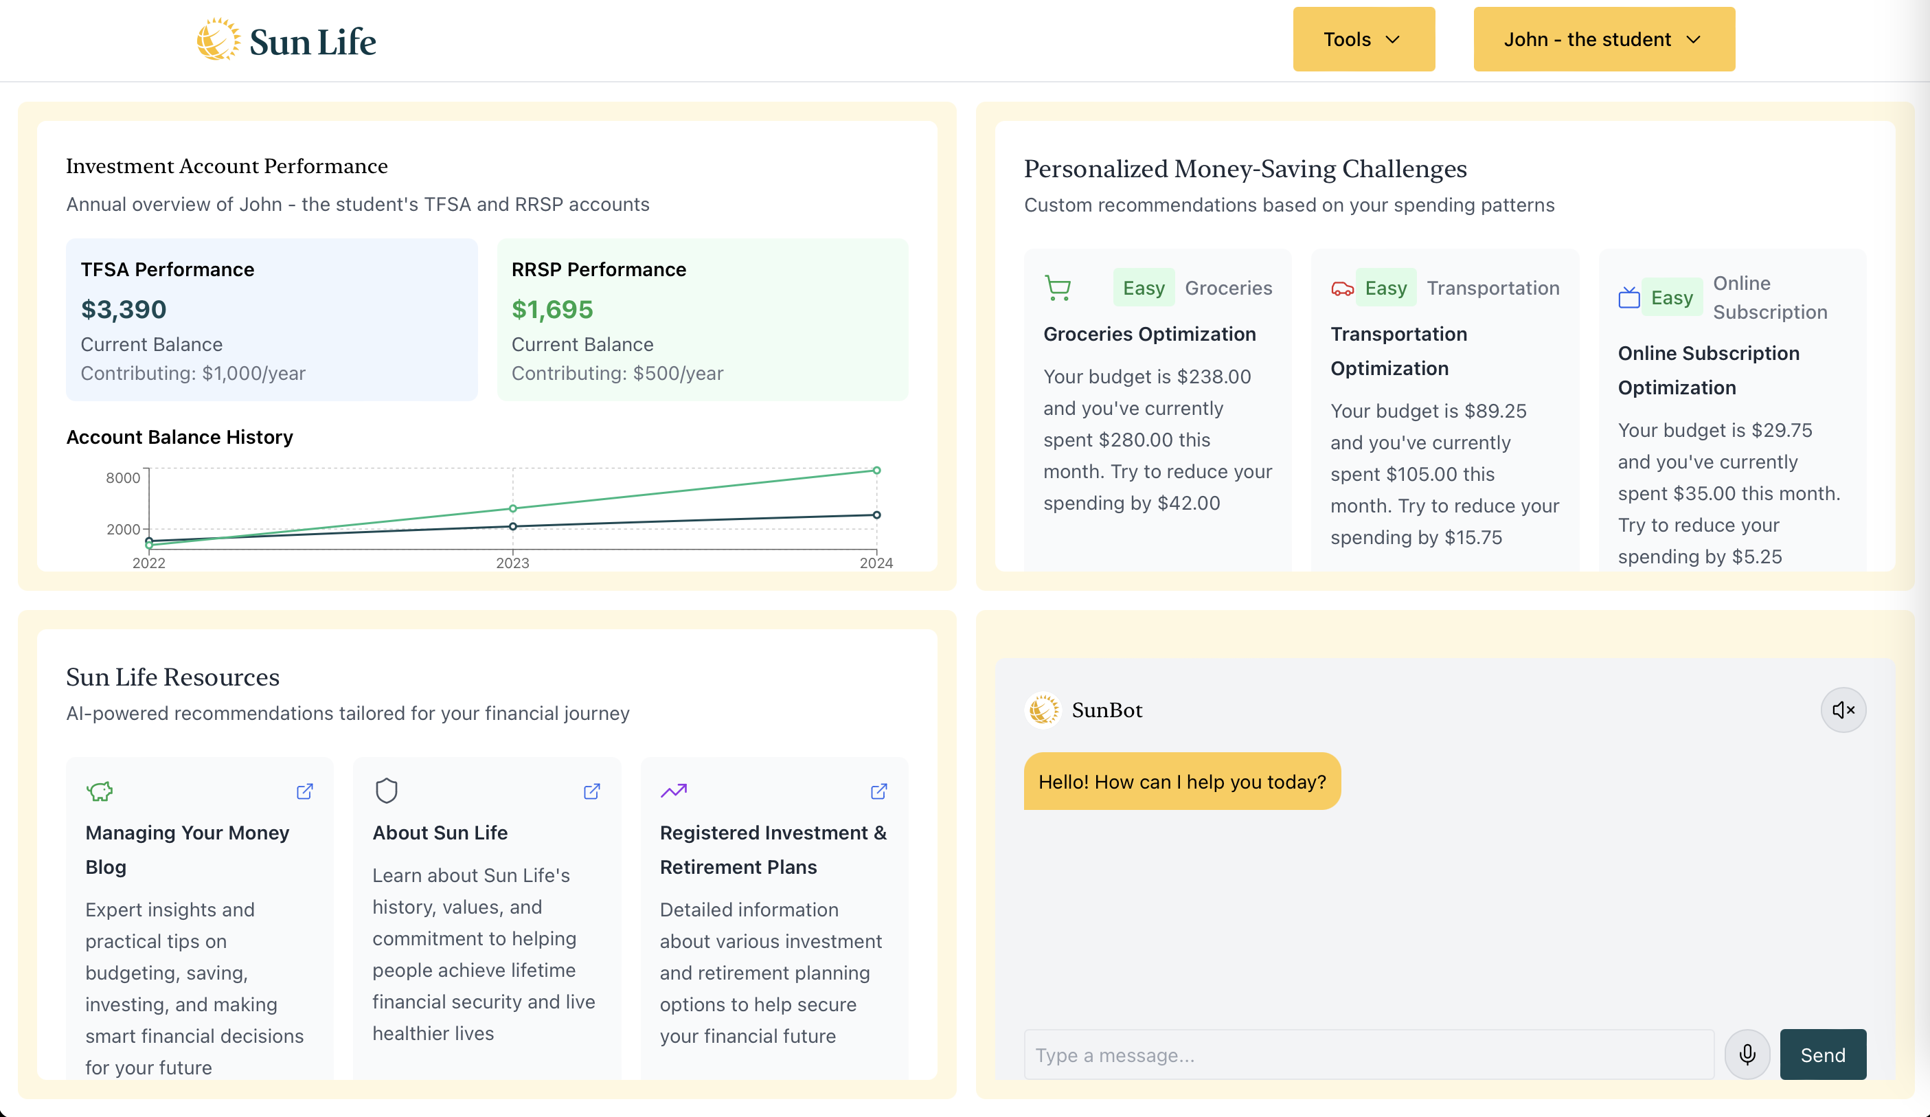Screen dimensions: 1930x1117
Task: Toggle the SunBot mute speaker icon
Action: click(1842, 710)
